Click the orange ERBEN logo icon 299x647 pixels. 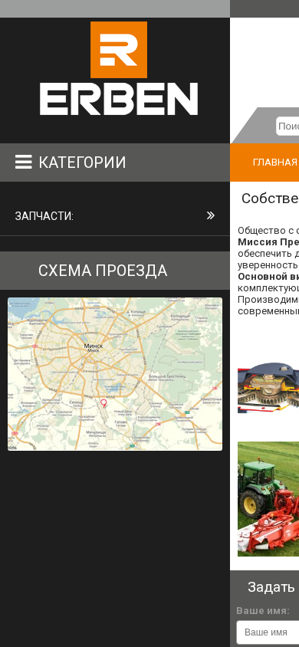point(119,50)
